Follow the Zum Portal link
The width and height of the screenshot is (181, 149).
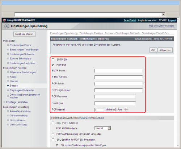(130, 20)
